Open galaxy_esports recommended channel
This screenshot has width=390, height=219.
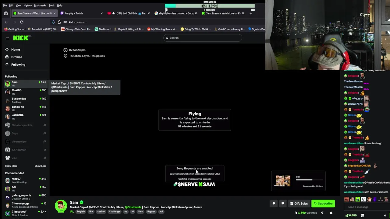26,197
